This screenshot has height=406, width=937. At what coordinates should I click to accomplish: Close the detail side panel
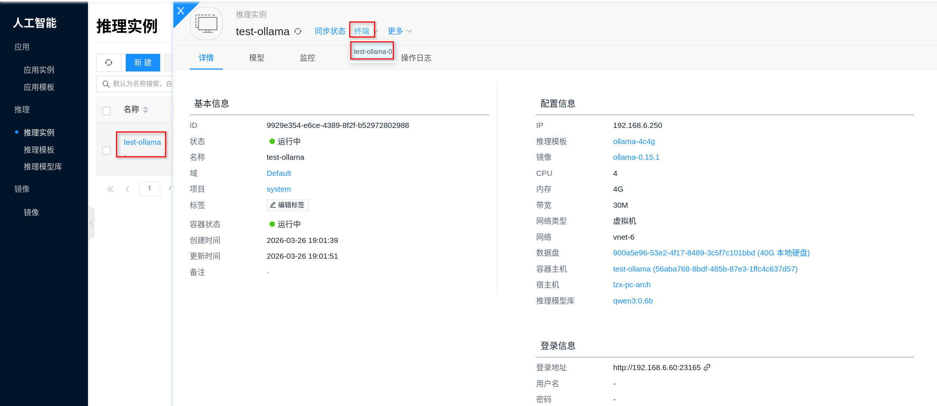tap(180, 11)
